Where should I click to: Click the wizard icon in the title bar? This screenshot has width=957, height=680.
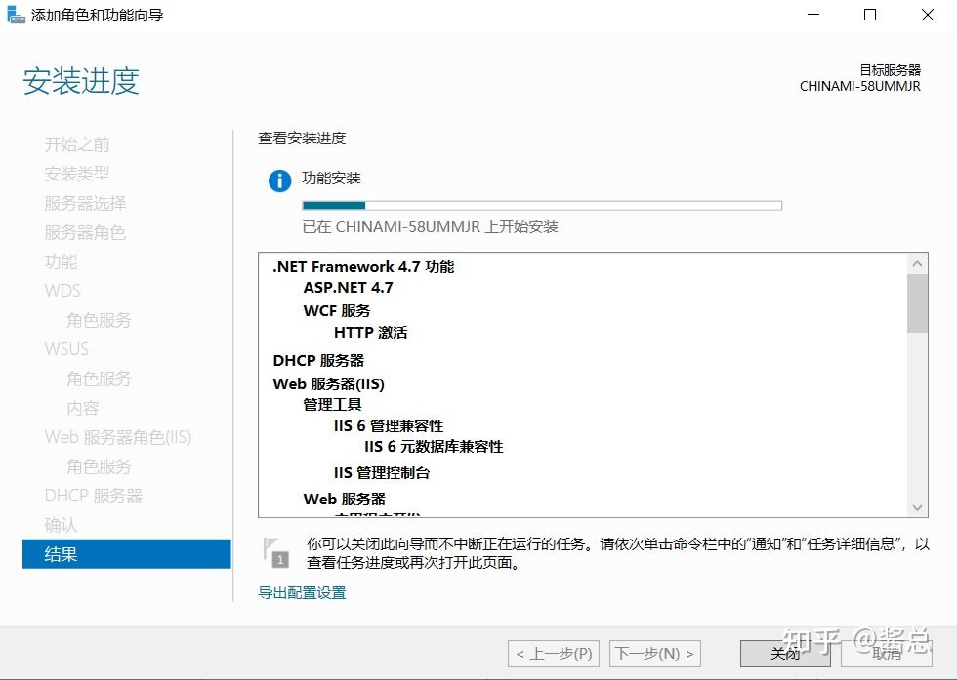point(15,15)
